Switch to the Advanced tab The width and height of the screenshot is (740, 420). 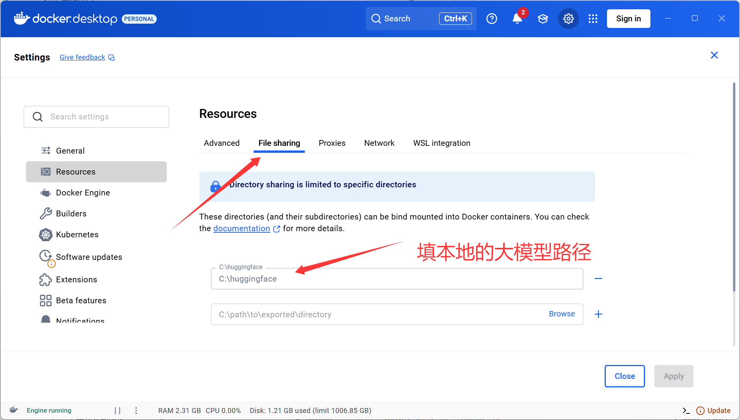tap(222, 143)
